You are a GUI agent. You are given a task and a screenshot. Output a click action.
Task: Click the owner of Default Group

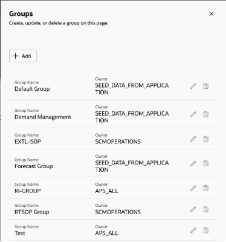(x=132, y=89)
